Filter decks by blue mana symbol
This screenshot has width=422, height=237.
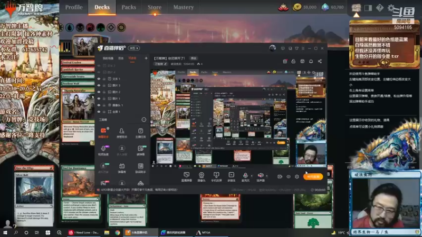(x=70, y=27)
